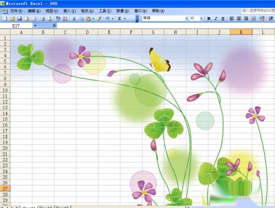
Task: Click the rightmost formatting toolbar icon
Action: click(271, 19)
